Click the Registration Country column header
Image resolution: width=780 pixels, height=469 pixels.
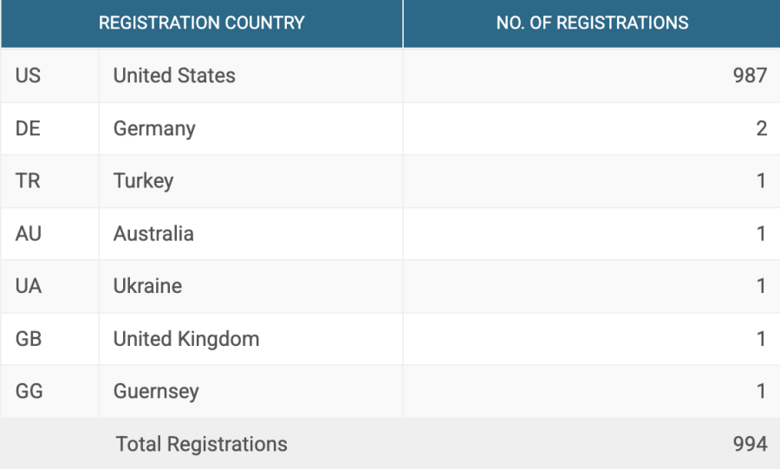point(201,23)
